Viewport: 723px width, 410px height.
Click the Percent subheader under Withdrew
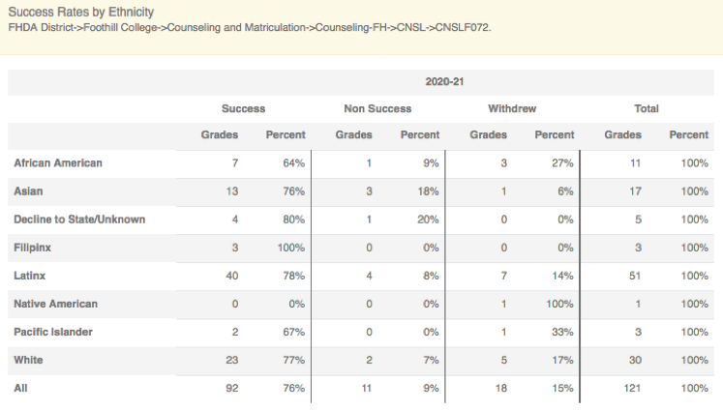[x=555, y=135]
